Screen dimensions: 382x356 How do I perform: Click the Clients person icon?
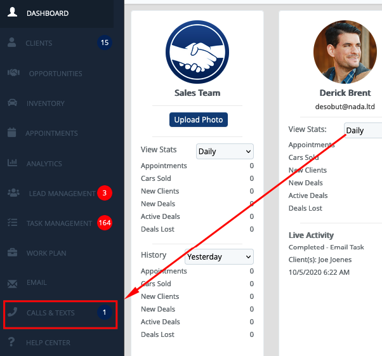(x=11, y=43)
